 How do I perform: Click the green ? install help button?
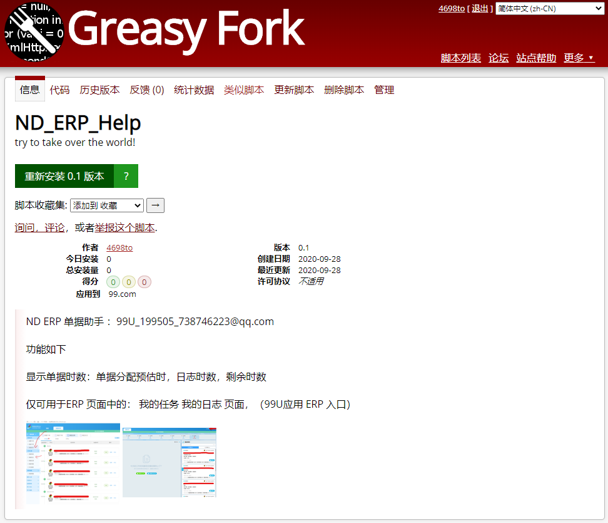click(126, 176)
